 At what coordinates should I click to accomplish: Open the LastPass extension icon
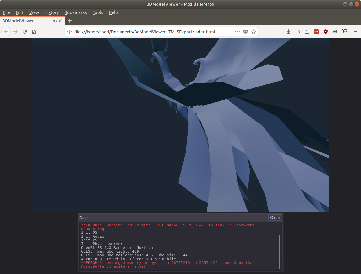pos(316,32)
